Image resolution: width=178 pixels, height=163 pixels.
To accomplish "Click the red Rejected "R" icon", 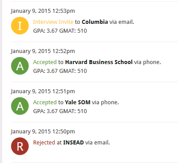I will click(20, 146).
